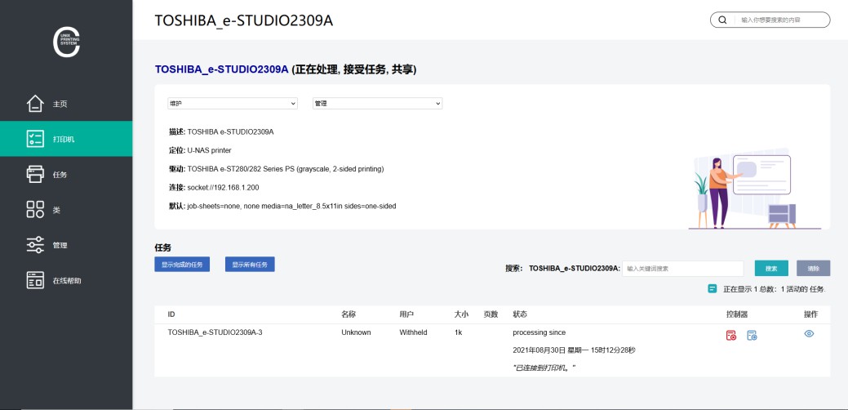Click the eye icon in the 操作 column
Viewport: 848px width, 410px height.
809,334
